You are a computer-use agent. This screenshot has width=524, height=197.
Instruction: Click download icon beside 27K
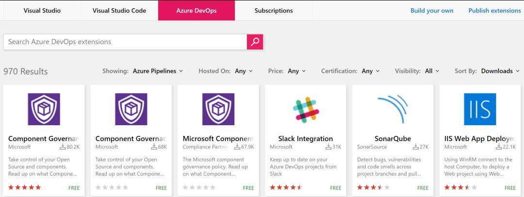(x=416, y=147)
